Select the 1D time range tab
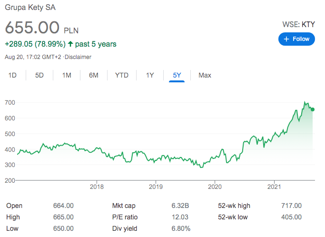The width and height of the screenshot is (325, 237). (12, 75)
